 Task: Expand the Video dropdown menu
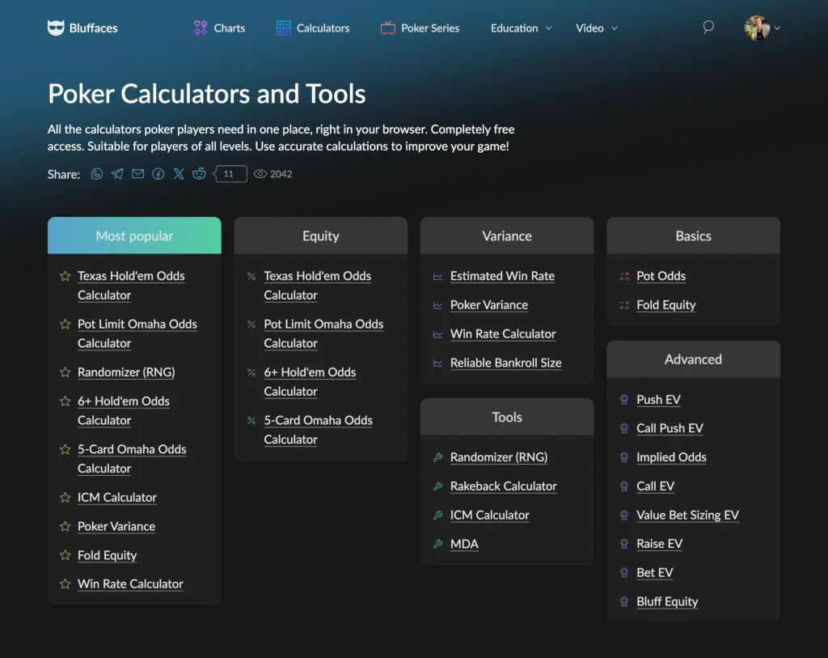click(596, 28)
